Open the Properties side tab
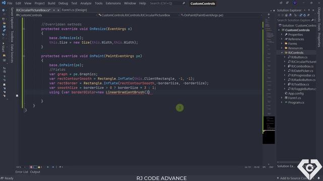 coord(319,40)
